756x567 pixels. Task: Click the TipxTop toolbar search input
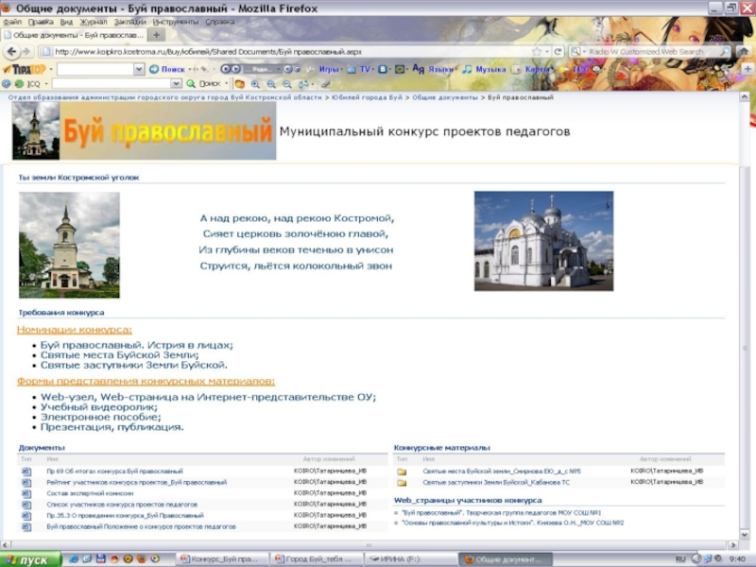point(95,69)
